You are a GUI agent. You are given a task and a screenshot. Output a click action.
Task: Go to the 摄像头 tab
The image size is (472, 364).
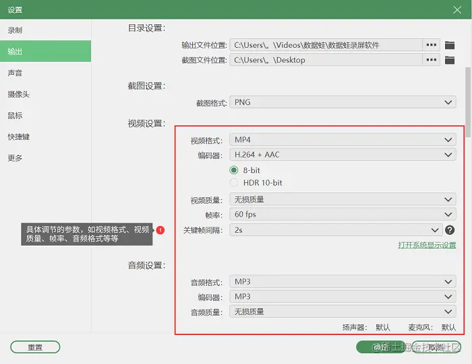pyautogui.click(x=45, y=94)
